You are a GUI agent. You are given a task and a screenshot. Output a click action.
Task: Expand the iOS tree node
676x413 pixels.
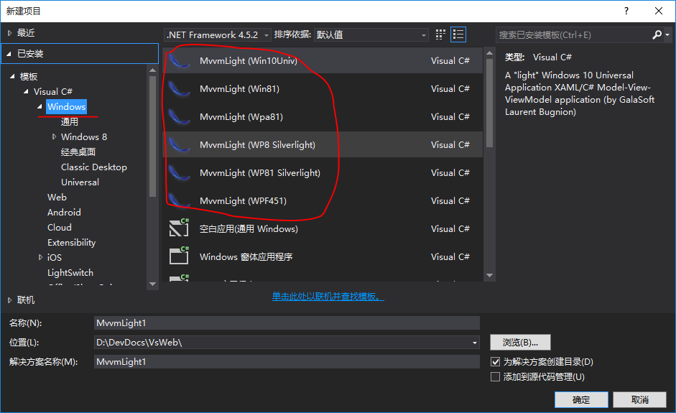tap(40, 257)
